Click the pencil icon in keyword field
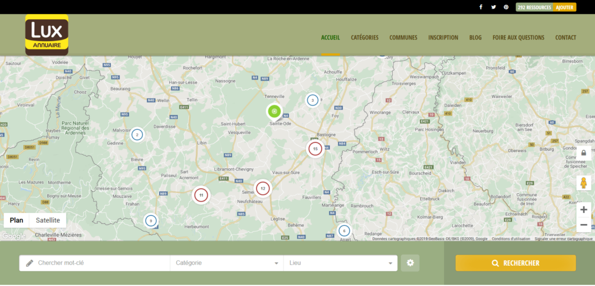Image resolution: width=595 pixels, height=286 pixels. (x=29, y=263)
